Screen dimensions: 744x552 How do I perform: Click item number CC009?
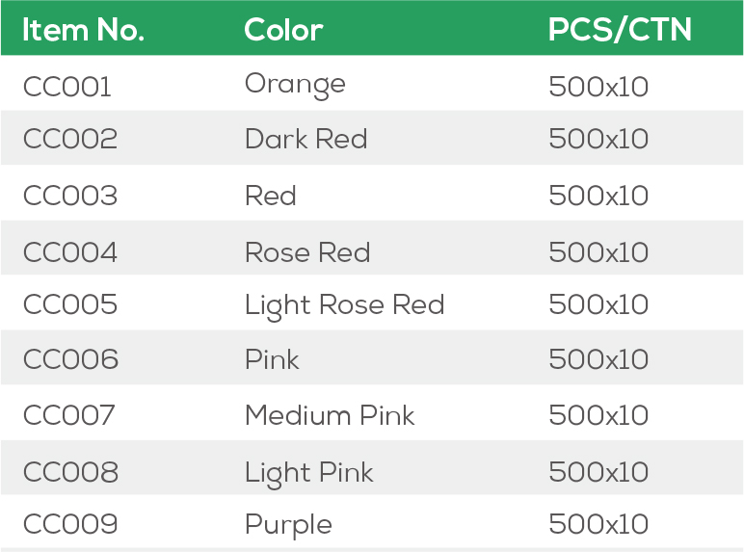70,525
